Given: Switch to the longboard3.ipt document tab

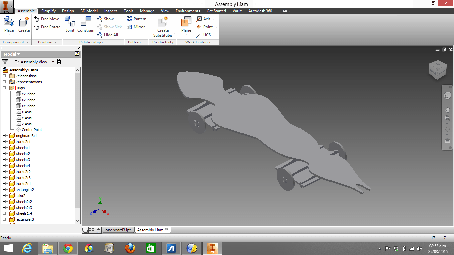Looking at the screenshot, I should pyautogui.click(x=118, y=230).
